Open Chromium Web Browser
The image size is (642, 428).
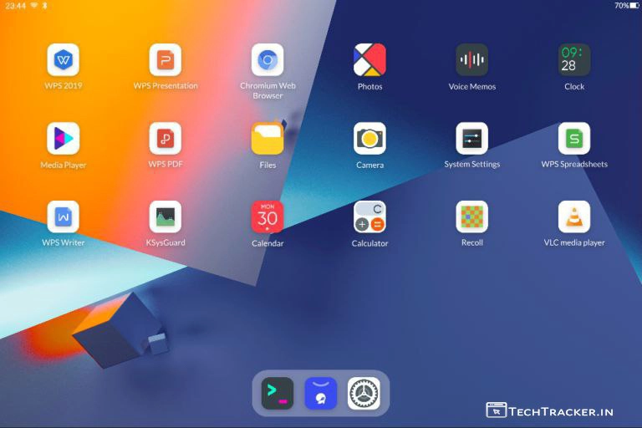267,60
